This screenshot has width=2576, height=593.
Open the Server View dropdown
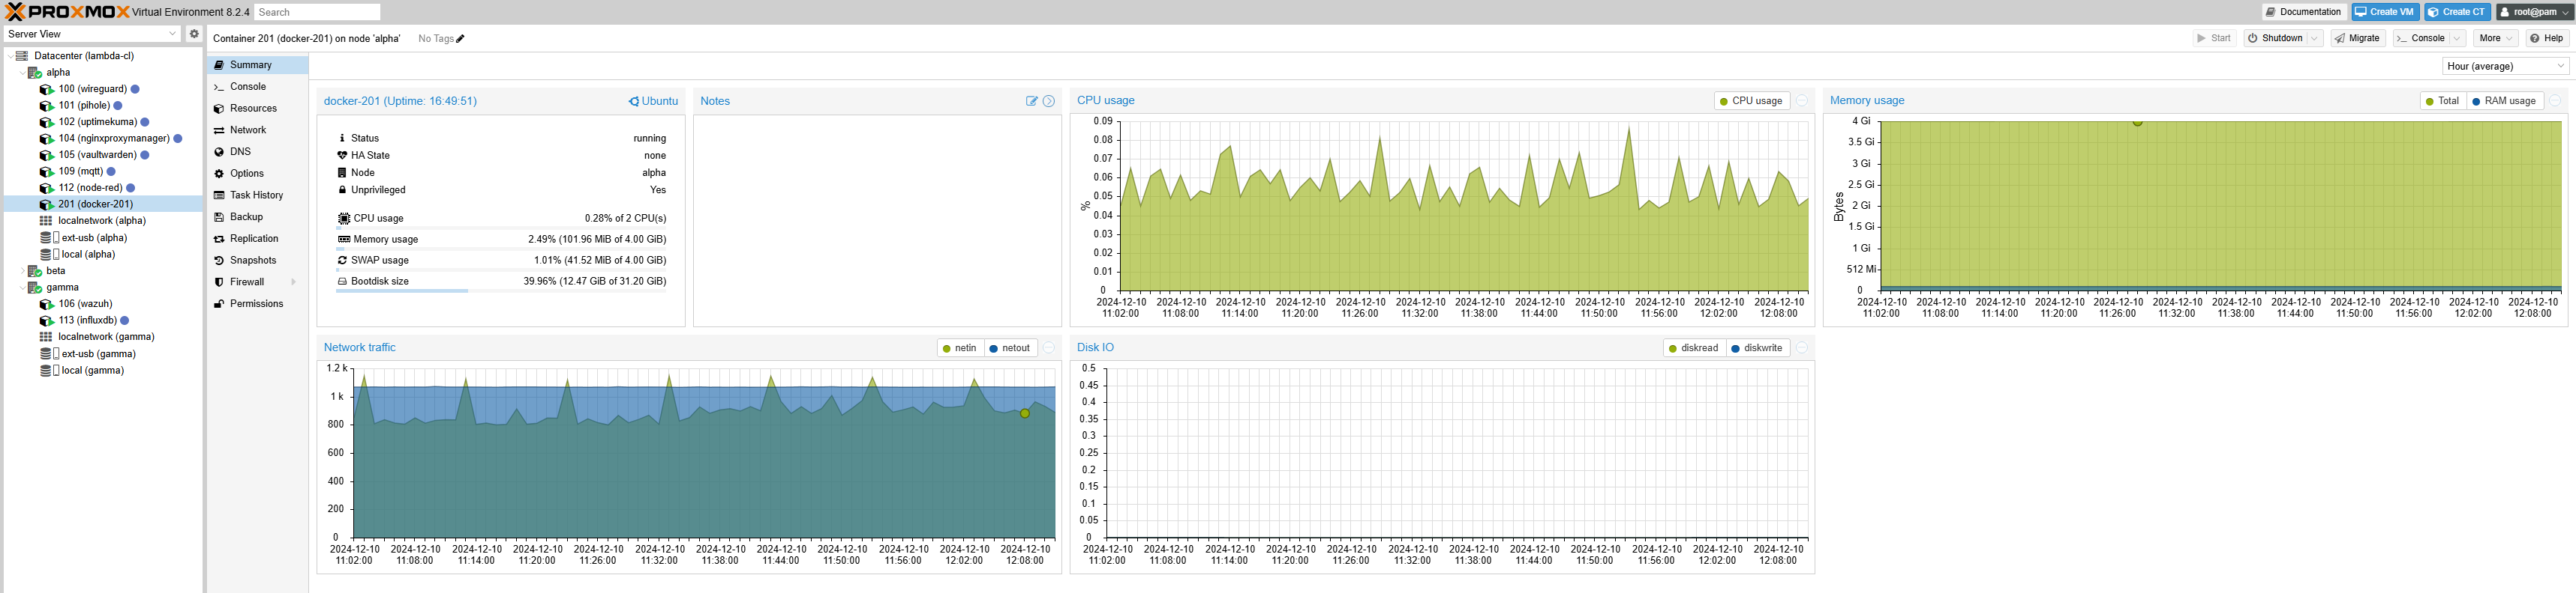pos(92,34)
